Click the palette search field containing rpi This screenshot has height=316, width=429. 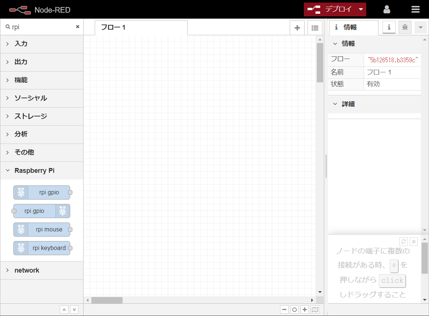(x=42, y=27)
